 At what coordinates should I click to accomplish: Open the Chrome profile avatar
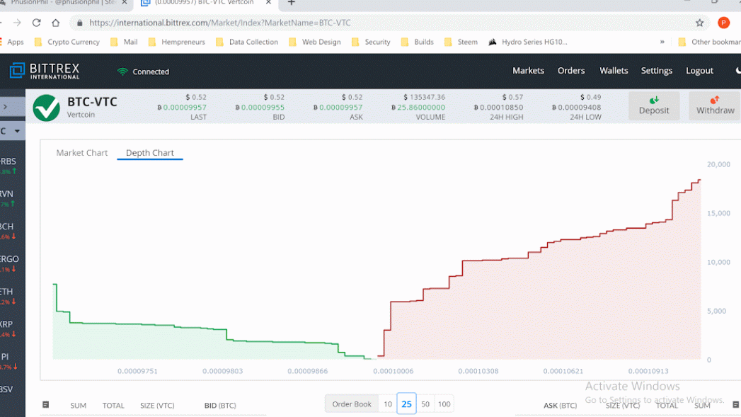pyautogui.click(x=723, y=23)
